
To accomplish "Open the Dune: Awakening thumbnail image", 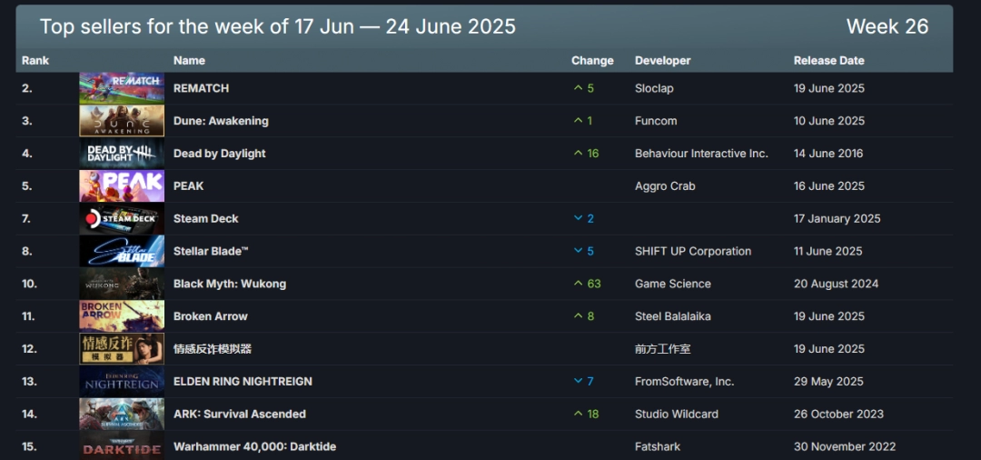I will (x=122, y=121).
